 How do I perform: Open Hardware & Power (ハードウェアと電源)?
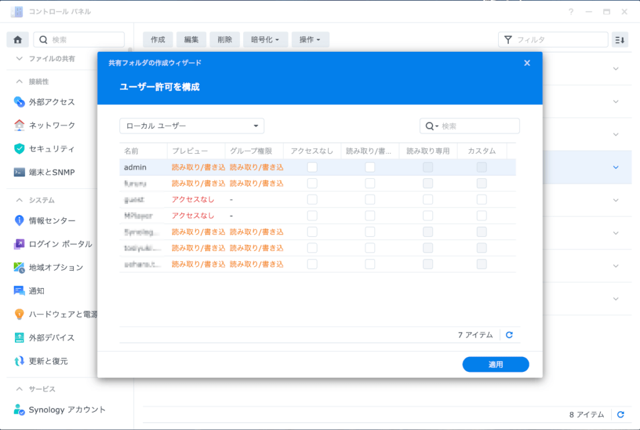coord(55,314)
